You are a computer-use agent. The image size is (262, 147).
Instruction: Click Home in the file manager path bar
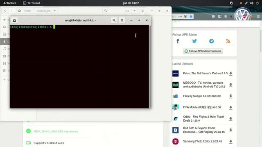tap(25, 11)
